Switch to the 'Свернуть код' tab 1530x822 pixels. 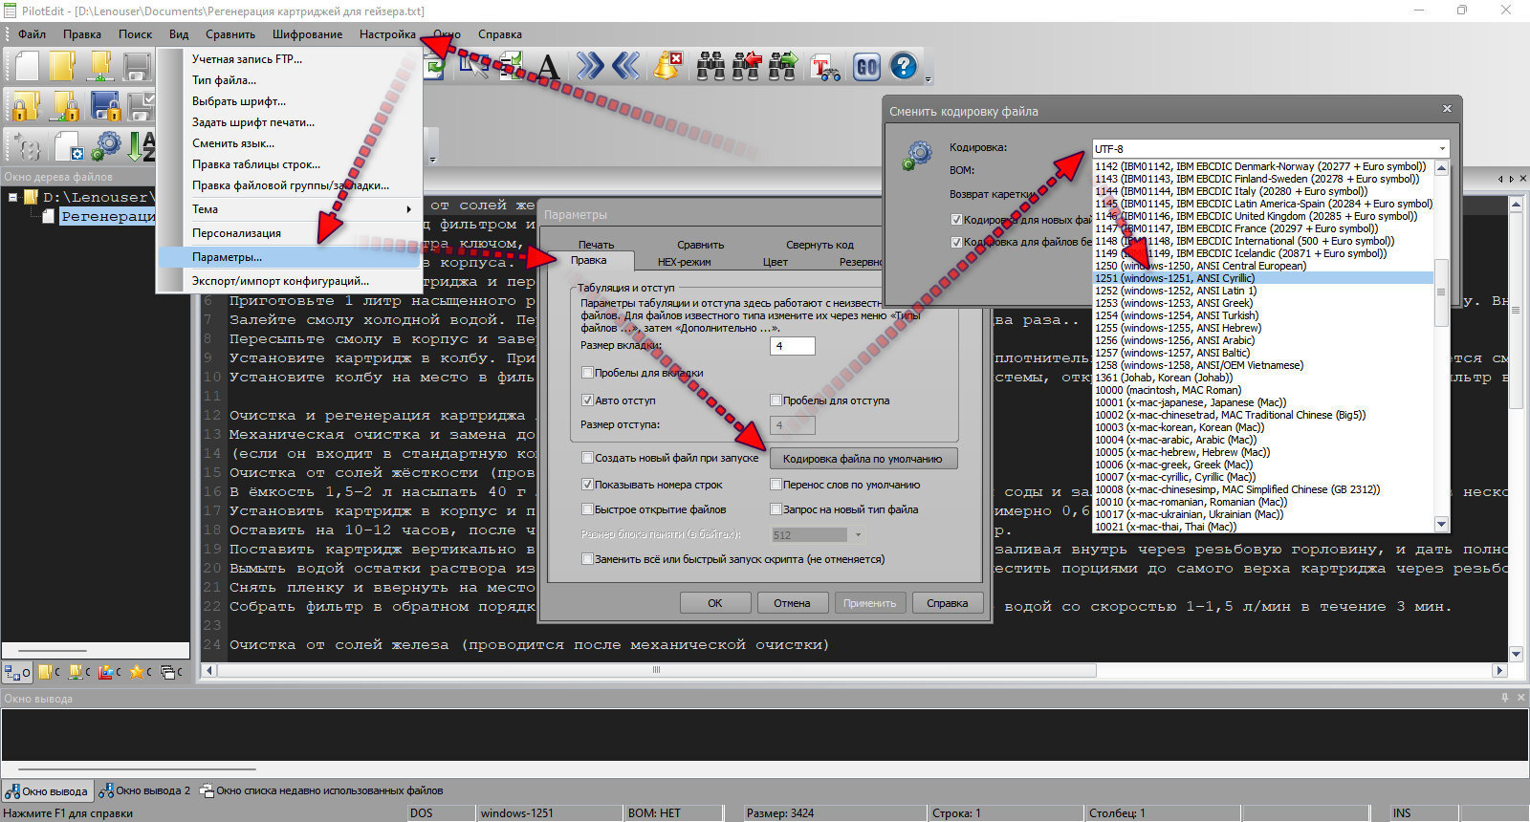(820, 245)
